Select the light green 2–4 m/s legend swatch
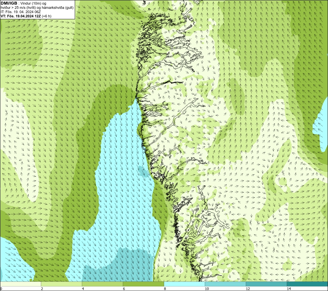This screenshot has width=328, height=291. click(62, 284)
